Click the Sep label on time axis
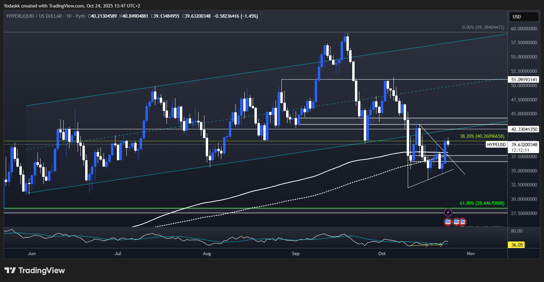The width and height of the screenshot is (544, 282). coord(296,253)
